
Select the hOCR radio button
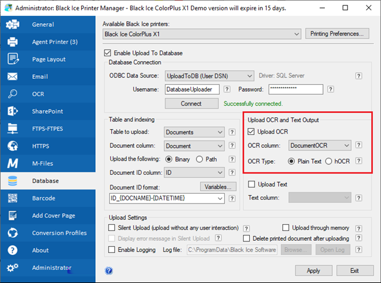coord(329,161)
